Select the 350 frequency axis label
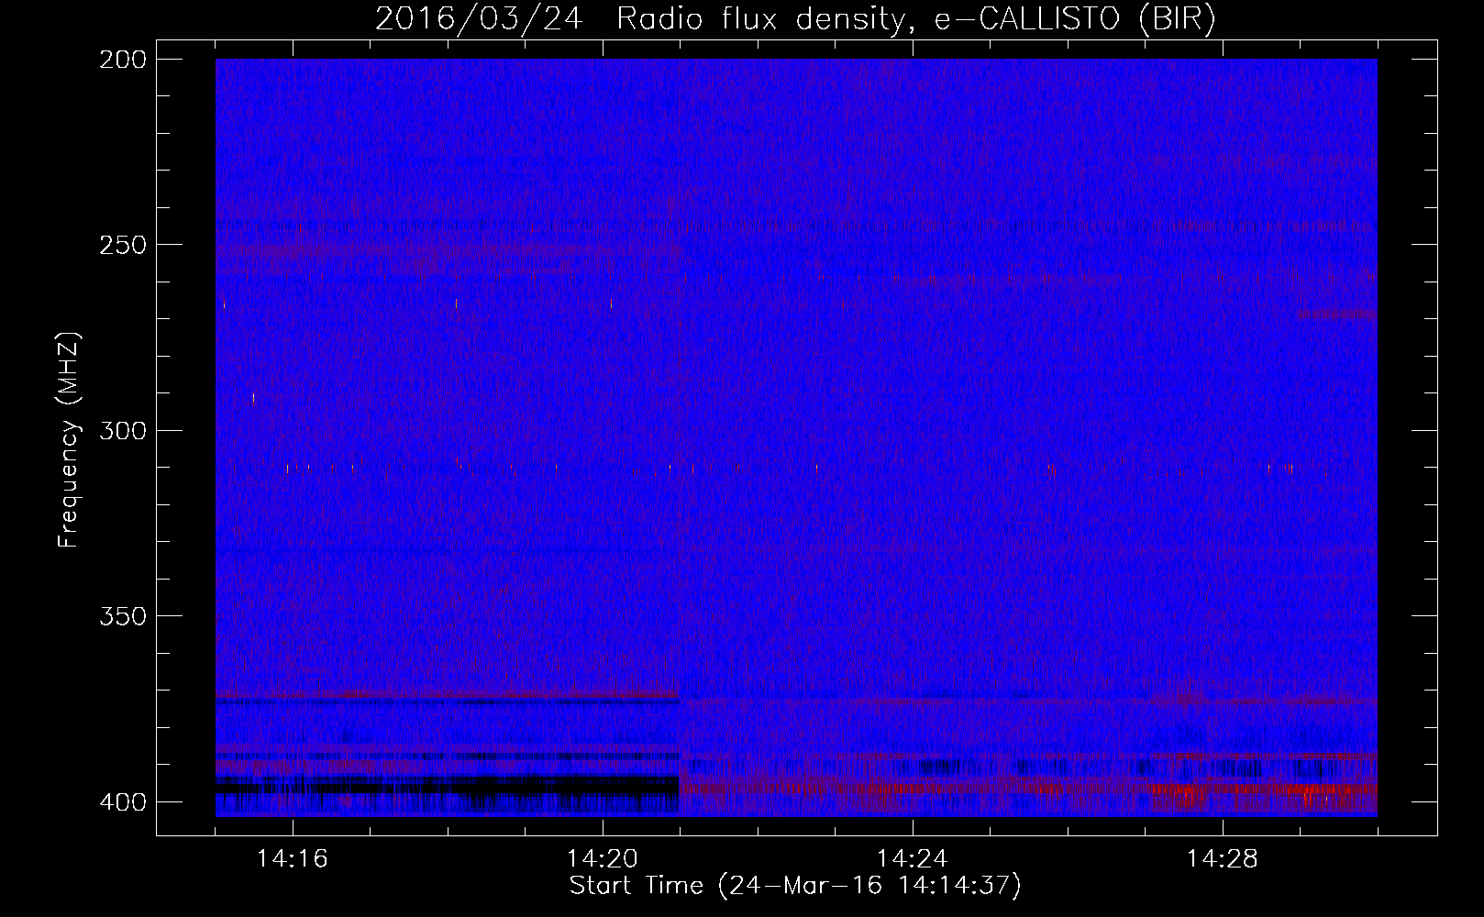Image resolution: width=1484 pixels, height=917 pixels. click(123, 616)
